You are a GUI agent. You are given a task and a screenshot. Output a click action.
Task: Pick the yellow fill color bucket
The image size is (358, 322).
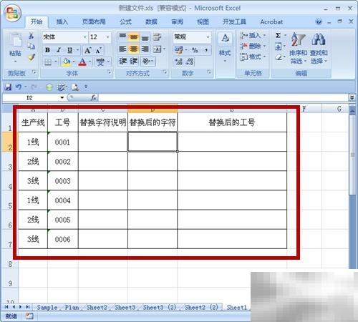click(x=66, y=62)
